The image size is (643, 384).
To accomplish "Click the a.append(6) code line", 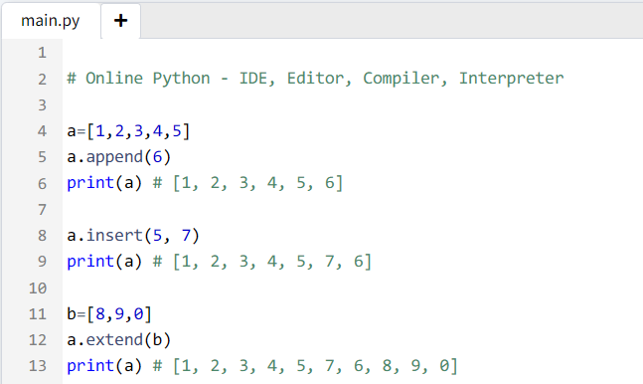I will coord(118,157).
